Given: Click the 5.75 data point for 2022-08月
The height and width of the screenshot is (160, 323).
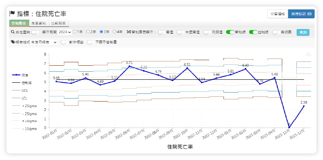Looking at the screenshot, I should pyautogui.click(x=158, y=75).
